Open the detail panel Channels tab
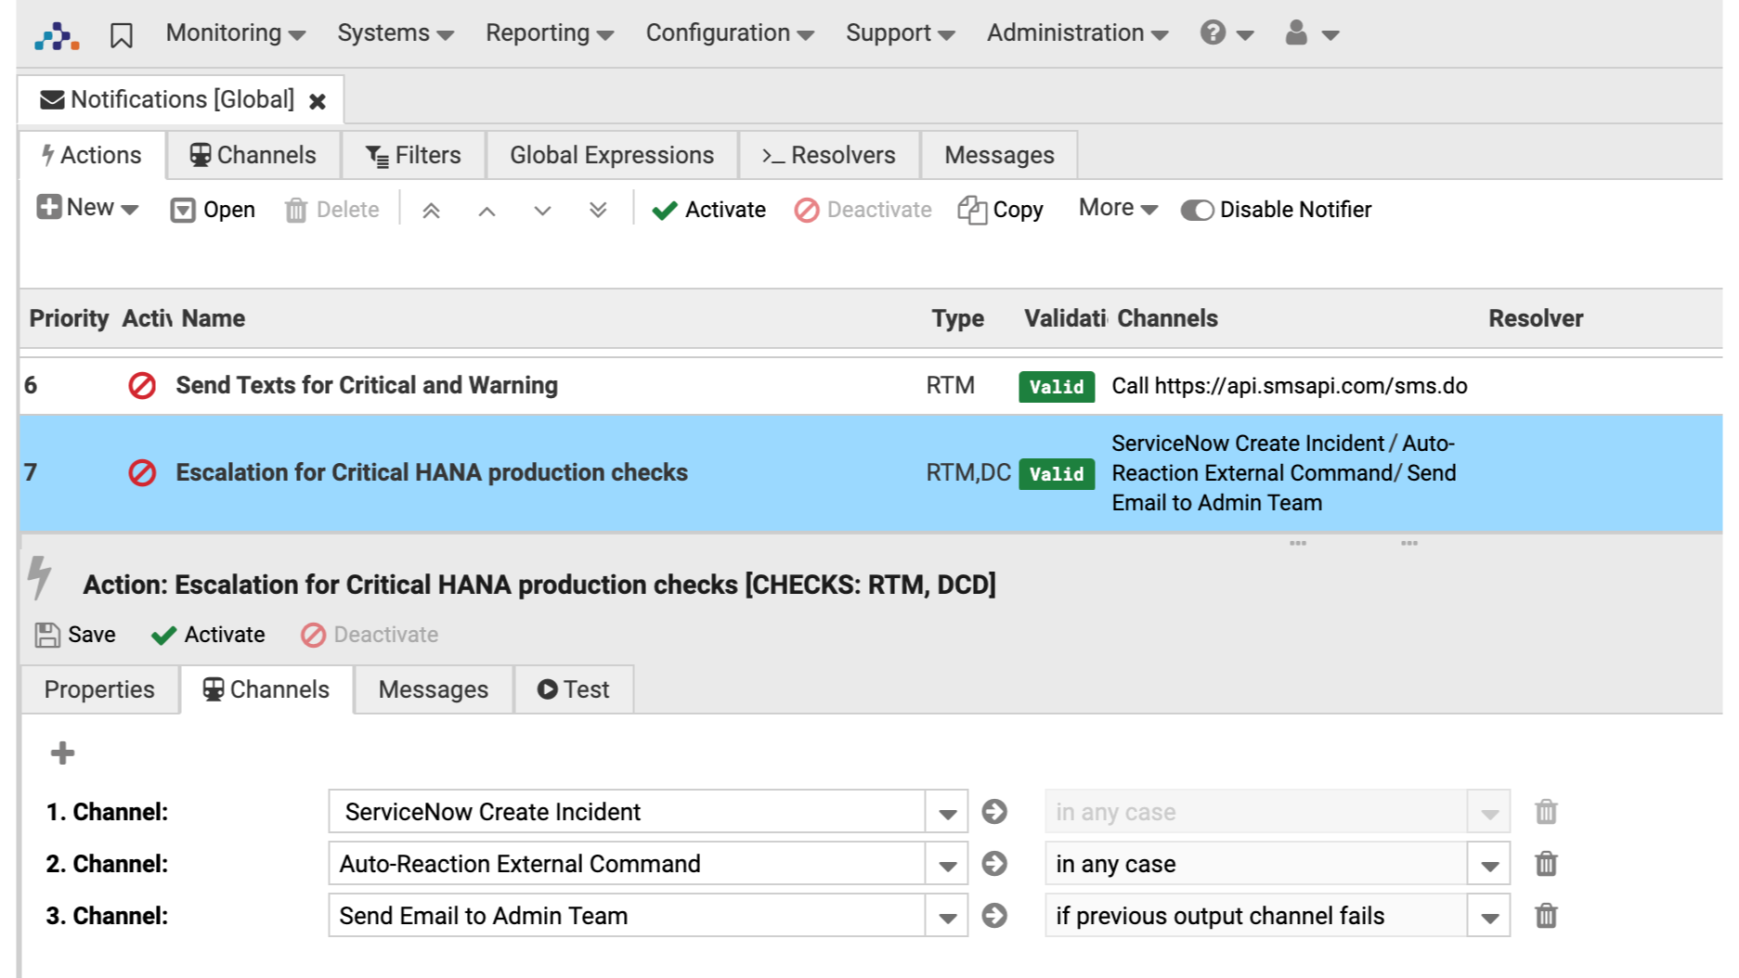Screen dimensions: 1739x978 tap(266, 689)
